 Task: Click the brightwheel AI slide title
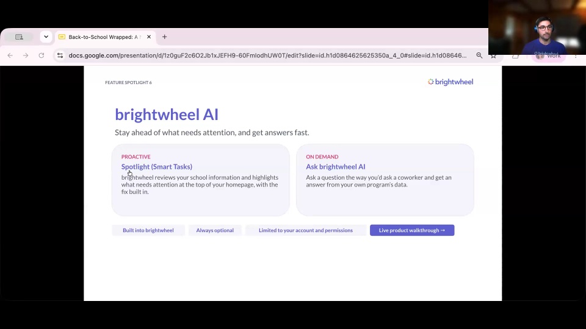tap(166, 115)
